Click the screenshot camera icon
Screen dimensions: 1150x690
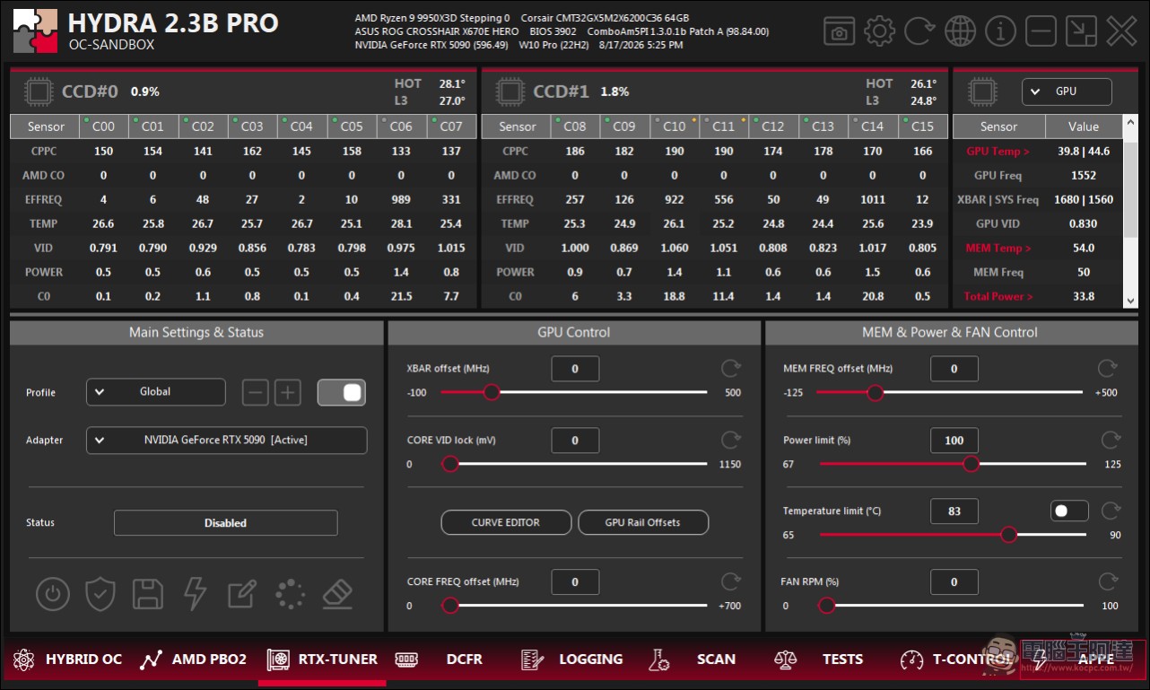[839, 31]
